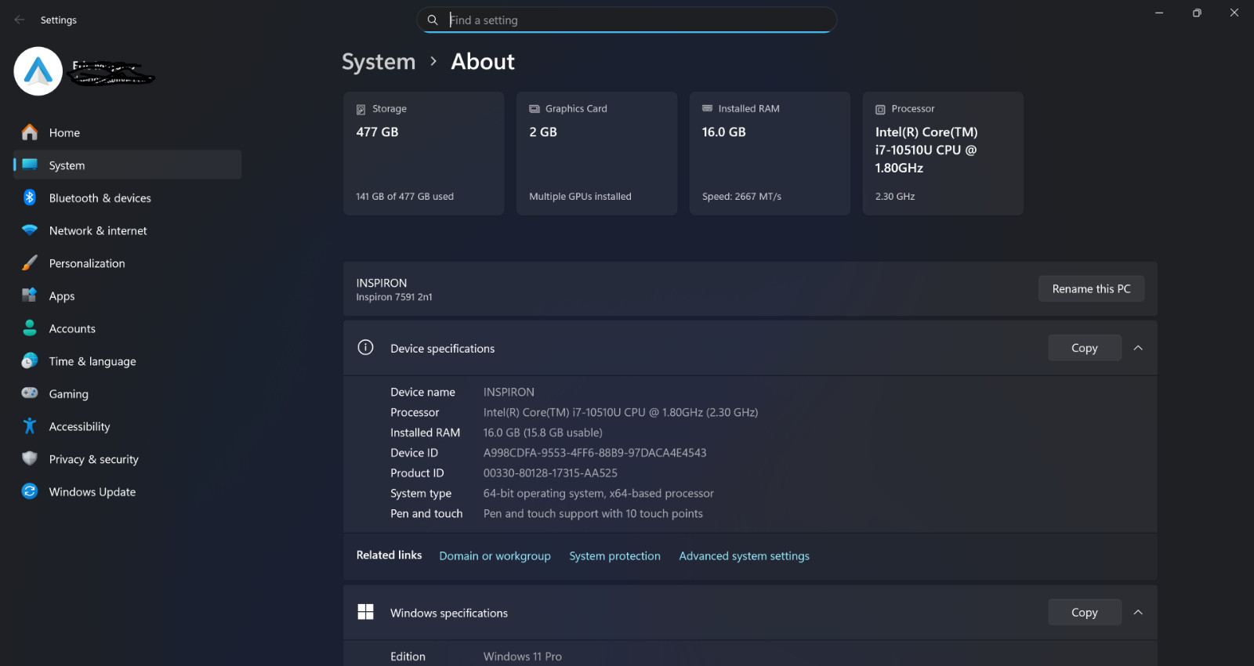
Task: Click the Privacy & security shield icon
Action: 30,458
